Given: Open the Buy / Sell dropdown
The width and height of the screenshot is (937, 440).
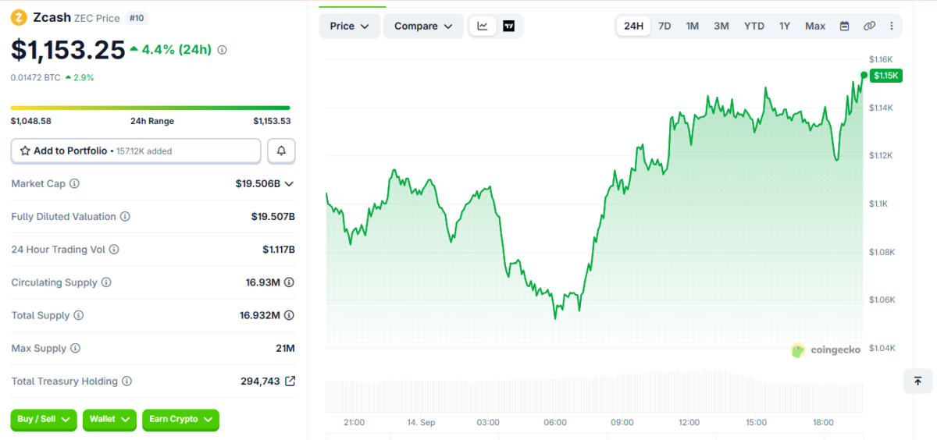Looking at the screenshot, I should point(44,420).
